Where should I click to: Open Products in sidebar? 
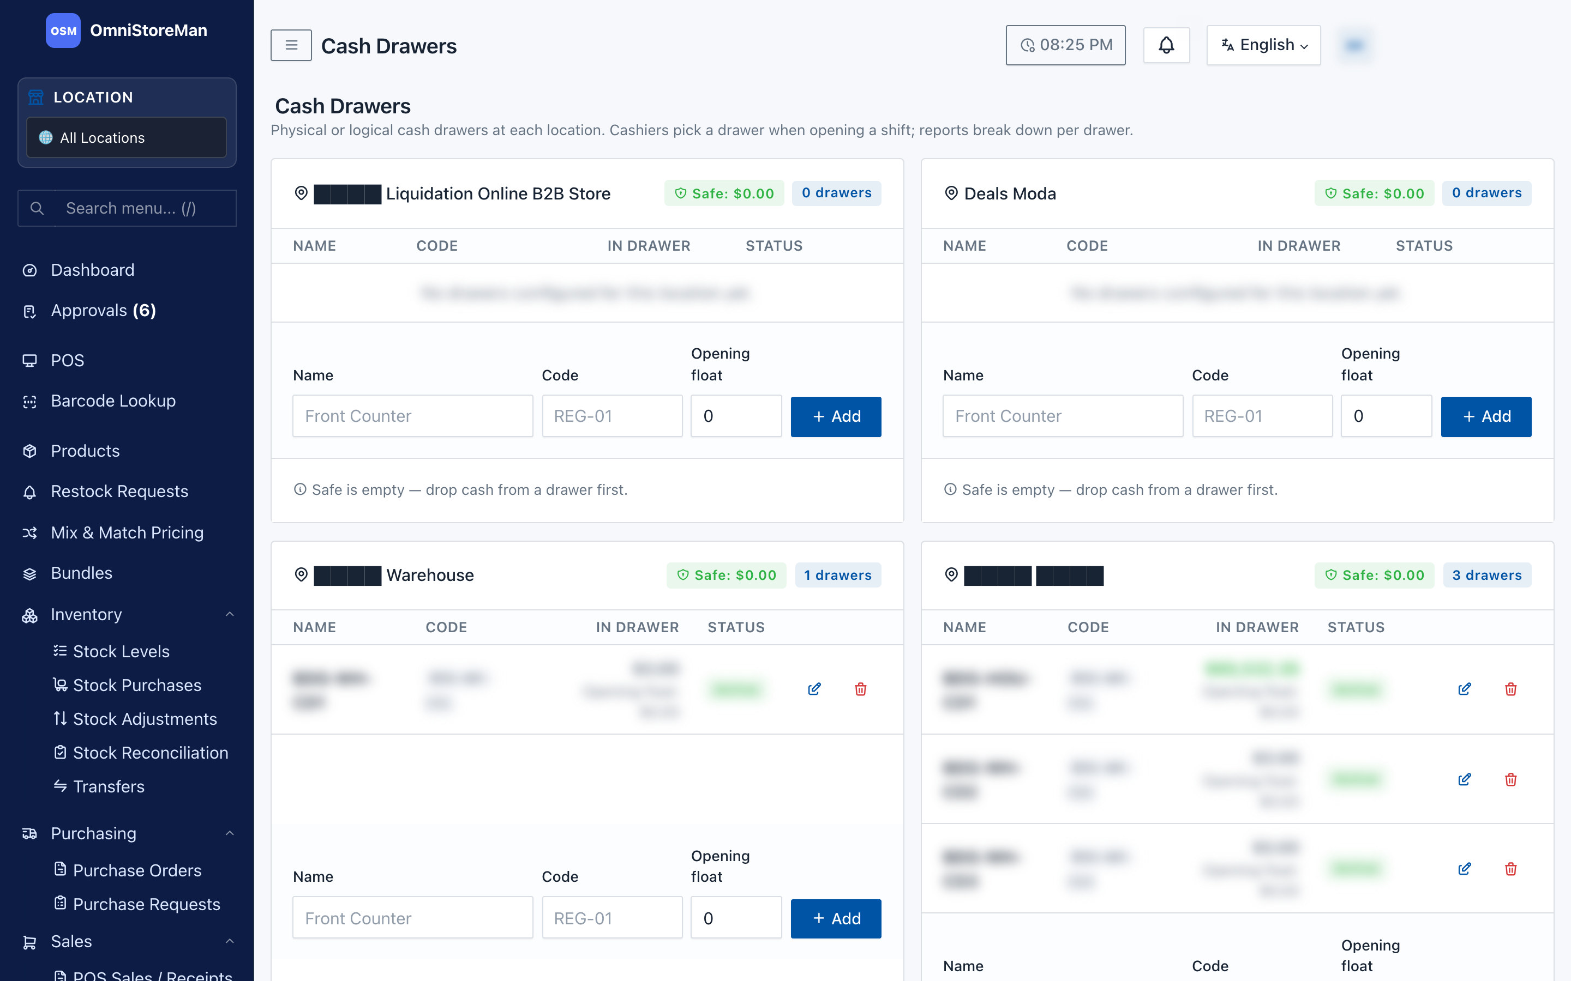pyautogui.click(x=127, y=451)
